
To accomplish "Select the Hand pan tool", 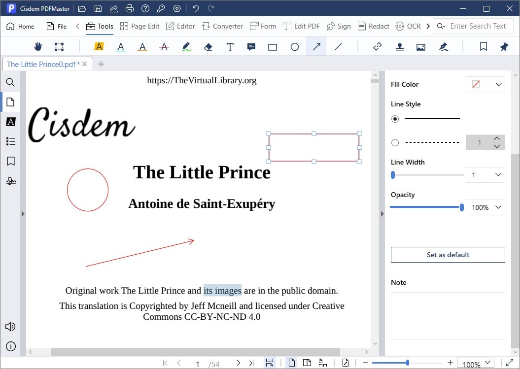I will click(38, 46).
